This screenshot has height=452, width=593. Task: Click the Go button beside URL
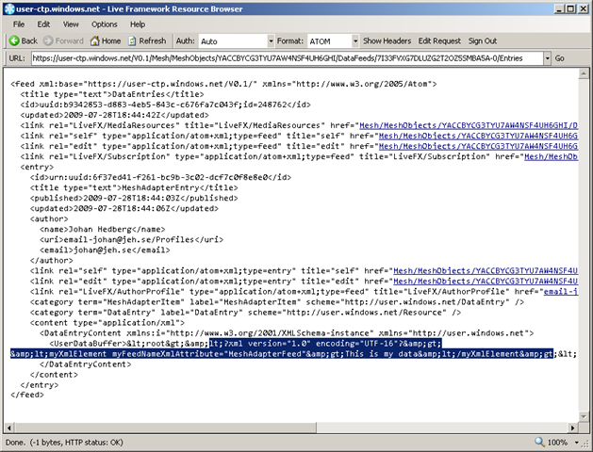pyautogui.click(x=560, y=58)
